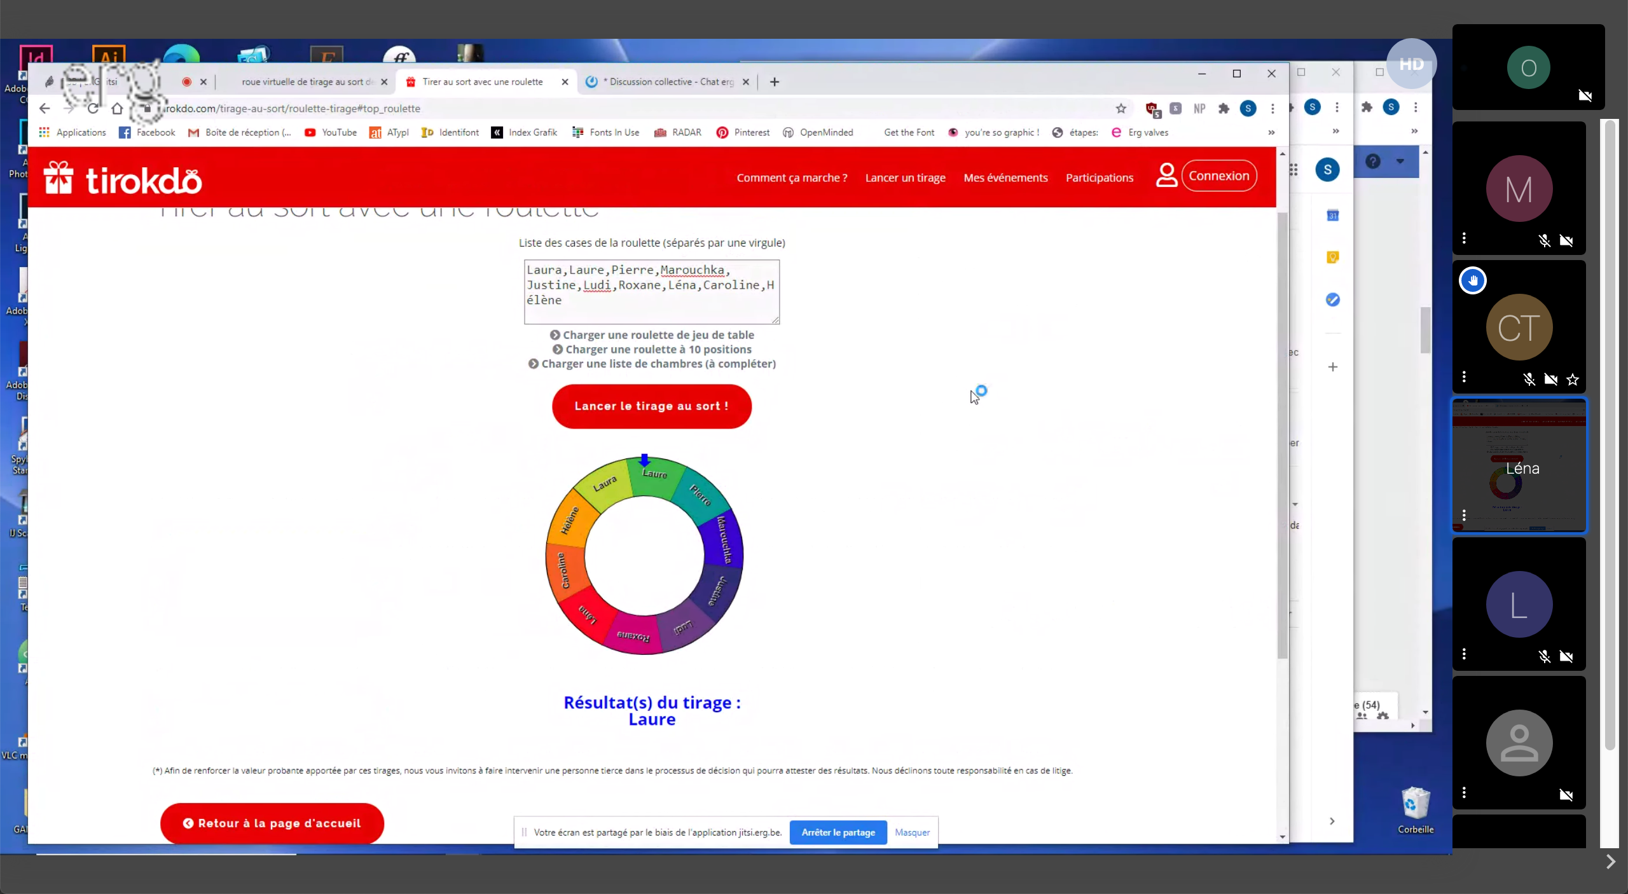Open the Corbeille recycle bin
The image size is (1628, 894).
pyautogui.click(x=1415, y=803)
